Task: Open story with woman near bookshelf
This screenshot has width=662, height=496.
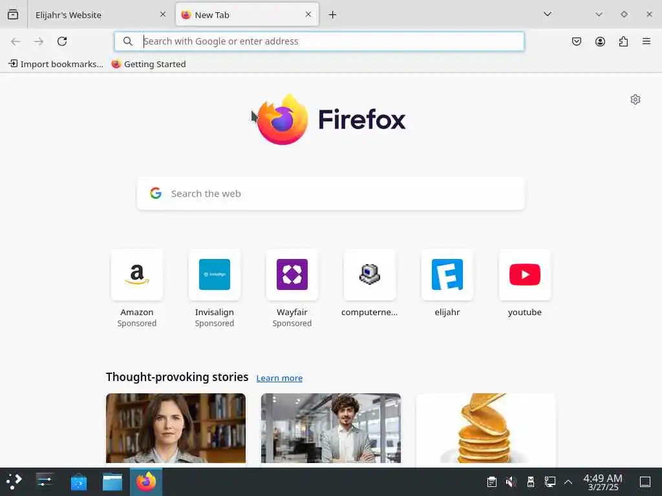Action: pos(176,428)
